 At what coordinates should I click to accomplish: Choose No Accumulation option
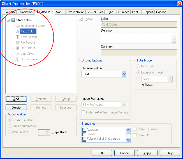click(x=10, y=120)
